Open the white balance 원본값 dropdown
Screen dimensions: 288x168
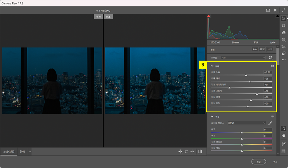[246, 123]
